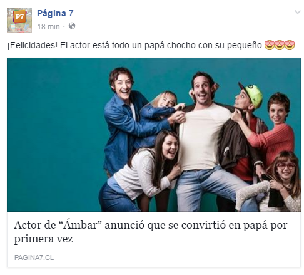Viewport: 304px width, 275px height.
Task: Open the Página 7 page name link
Action: pos(55,13)
